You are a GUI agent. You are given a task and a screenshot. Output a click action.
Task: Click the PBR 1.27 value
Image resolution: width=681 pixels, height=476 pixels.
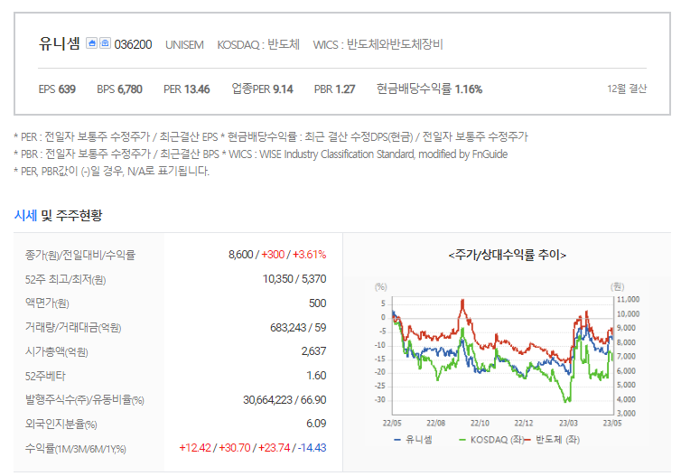click(x=334, y=89)
